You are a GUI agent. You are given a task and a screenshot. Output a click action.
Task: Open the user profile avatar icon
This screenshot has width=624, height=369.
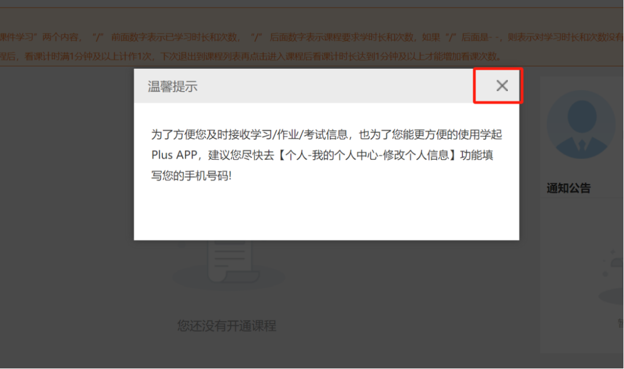click(x=581, y=125)
